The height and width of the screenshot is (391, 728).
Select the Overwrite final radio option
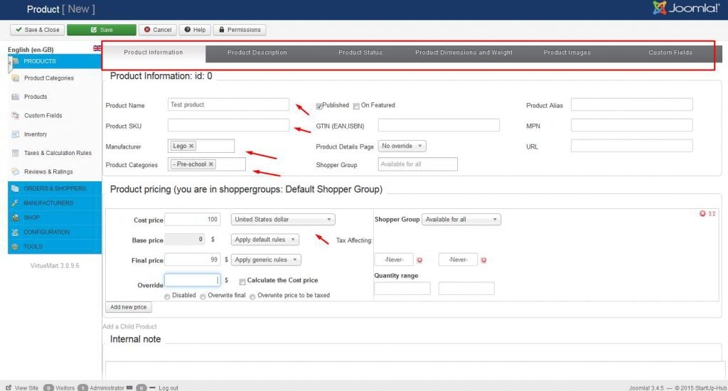[x=203, y=296]
